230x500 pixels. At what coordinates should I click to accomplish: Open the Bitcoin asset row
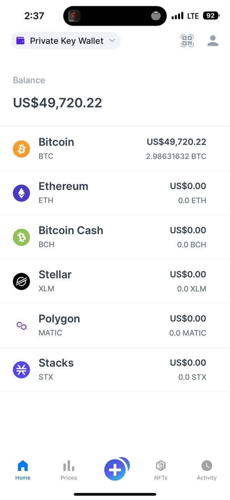(x=115, y=148)
